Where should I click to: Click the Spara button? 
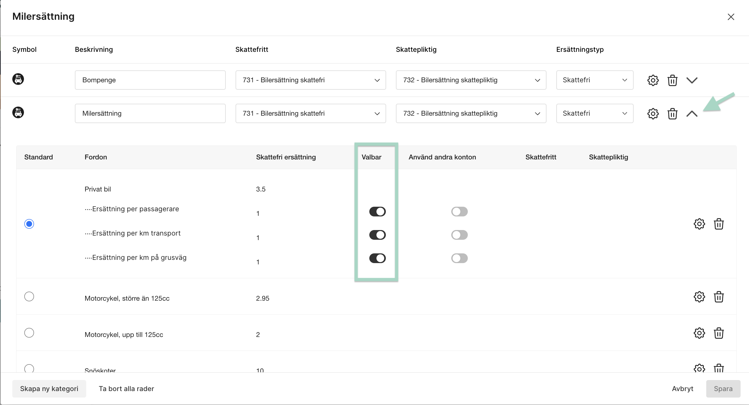723,389
